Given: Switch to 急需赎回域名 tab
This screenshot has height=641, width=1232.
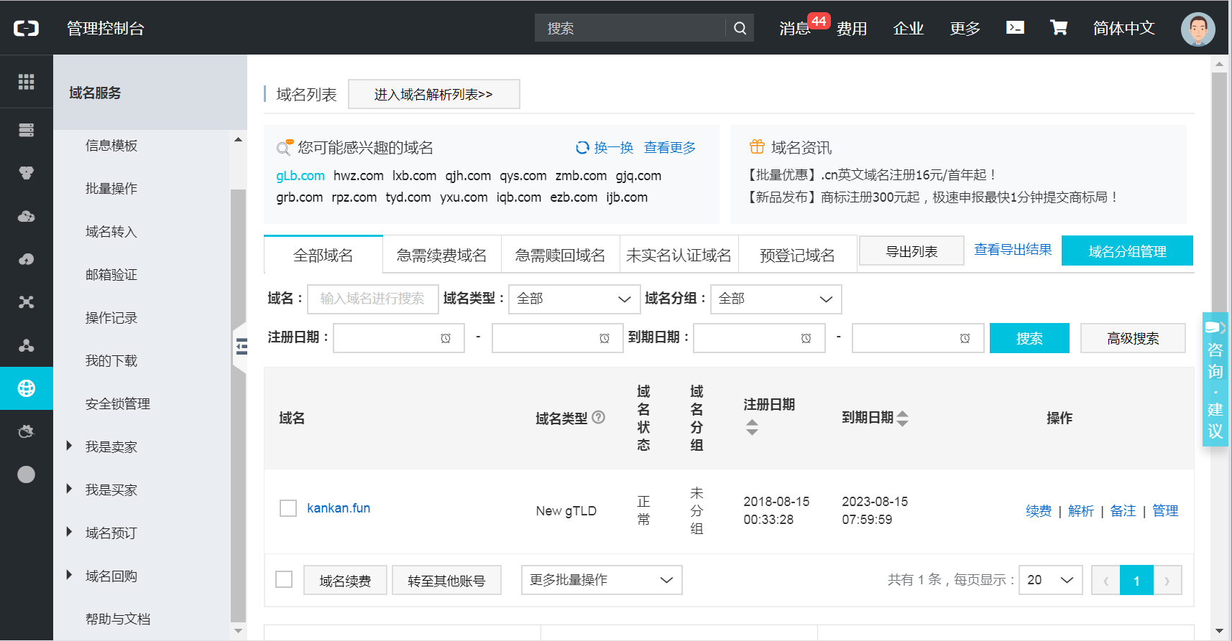Looking at the screenshot, I should 560,255.
